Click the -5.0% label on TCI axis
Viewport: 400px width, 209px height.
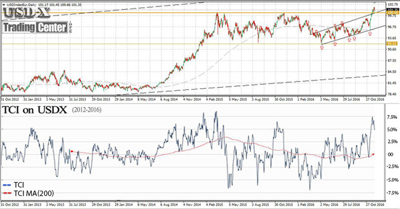click(392, 180)
